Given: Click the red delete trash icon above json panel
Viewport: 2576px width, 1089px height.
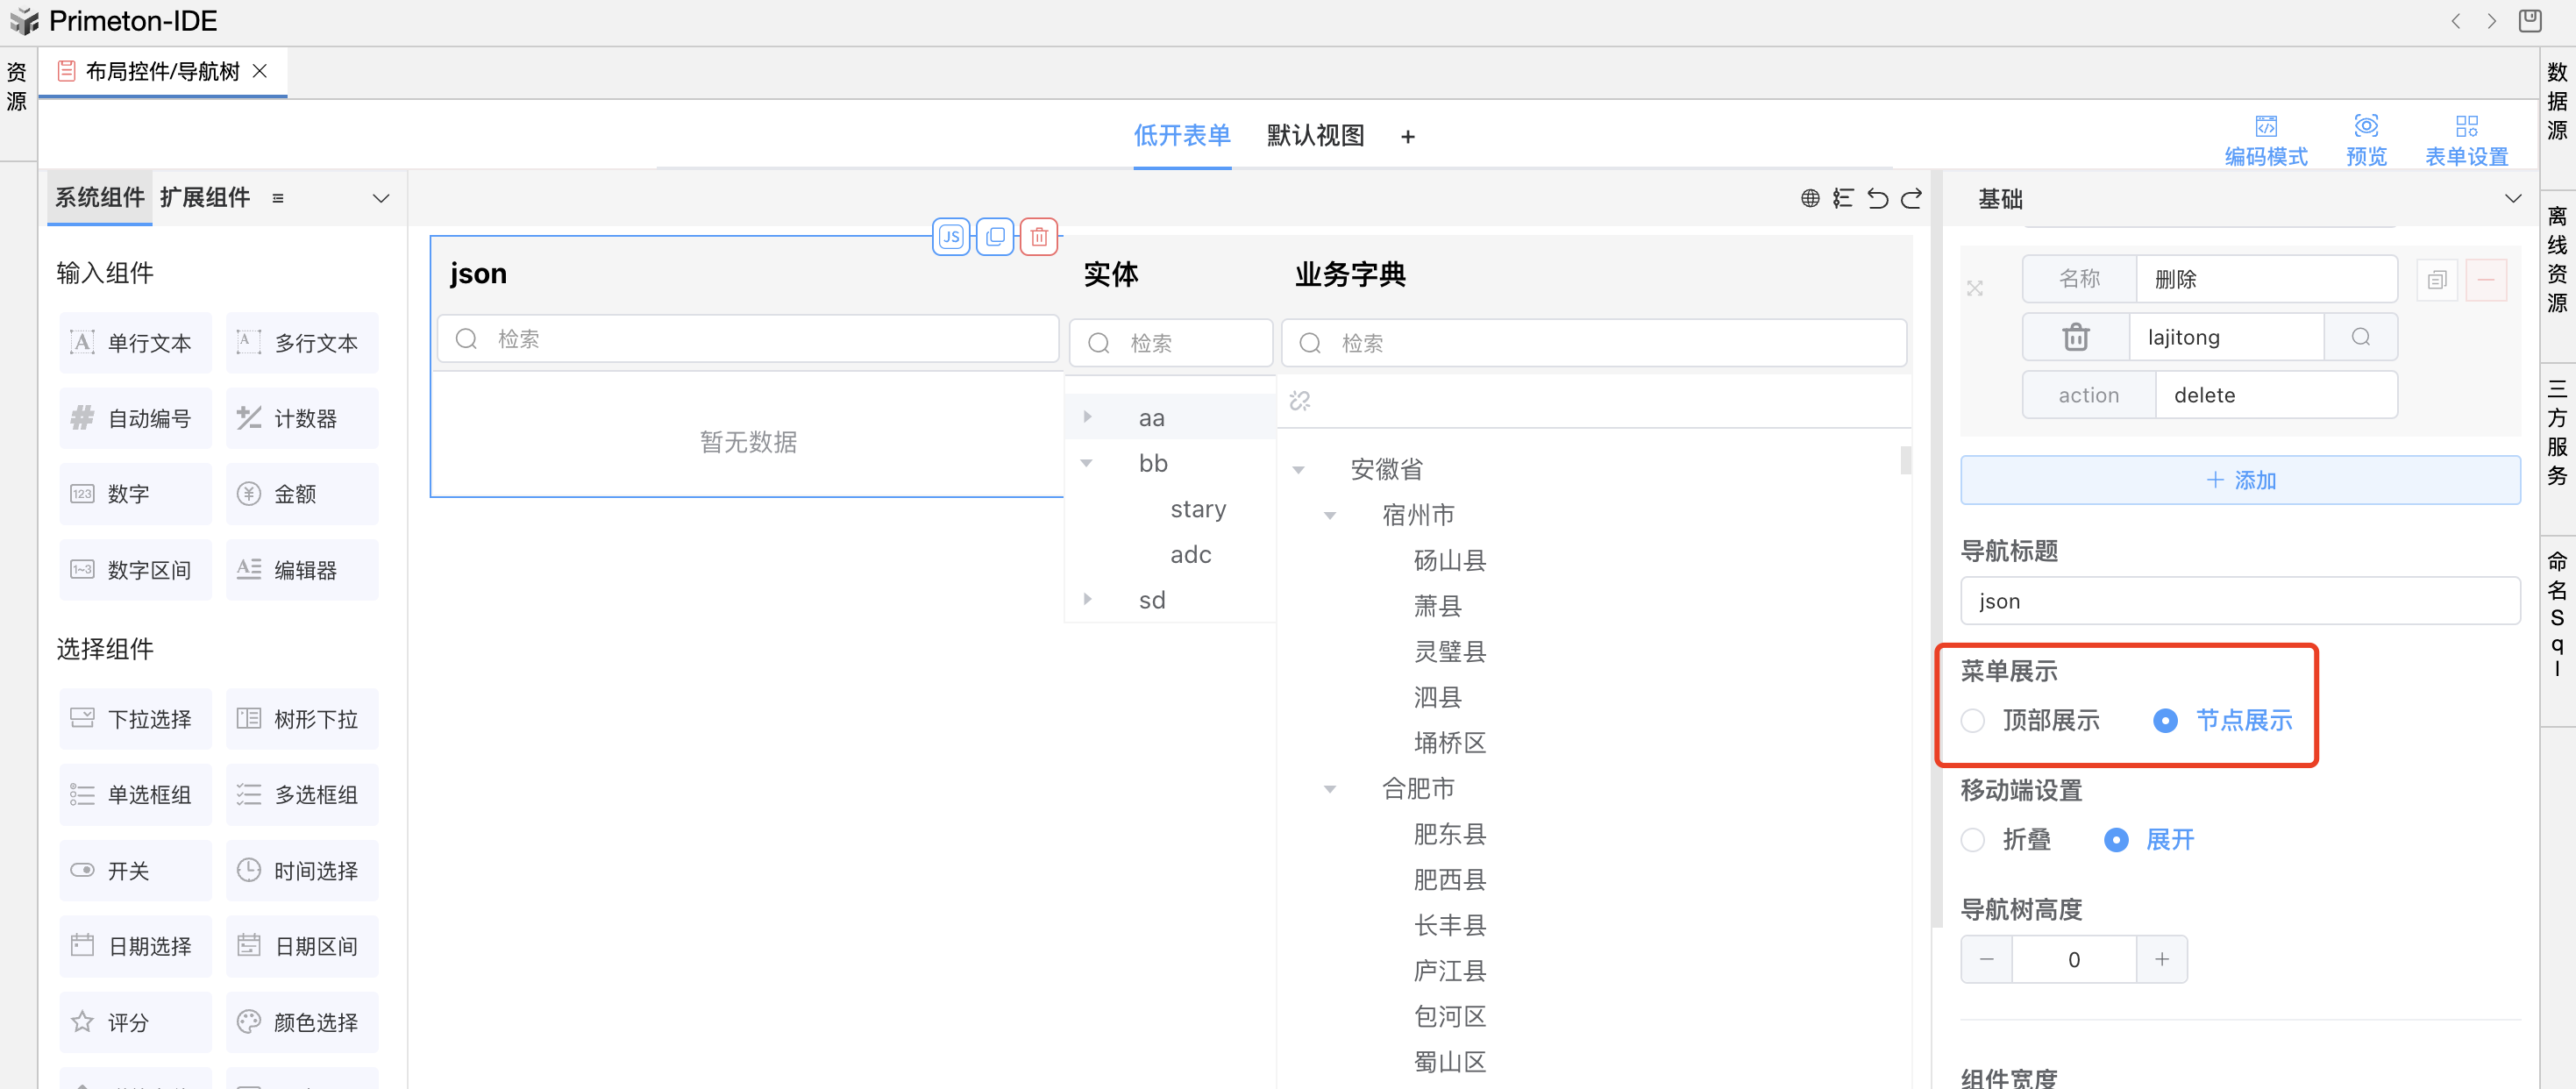Looking at the screenshot, I should (1039, 237).
